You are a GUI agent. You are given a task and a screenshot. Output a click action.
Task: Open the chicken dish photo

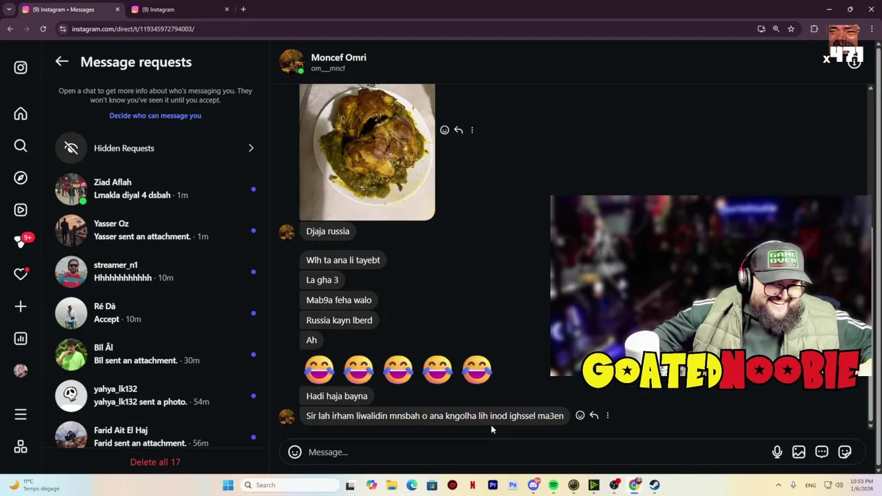point(367,152)
